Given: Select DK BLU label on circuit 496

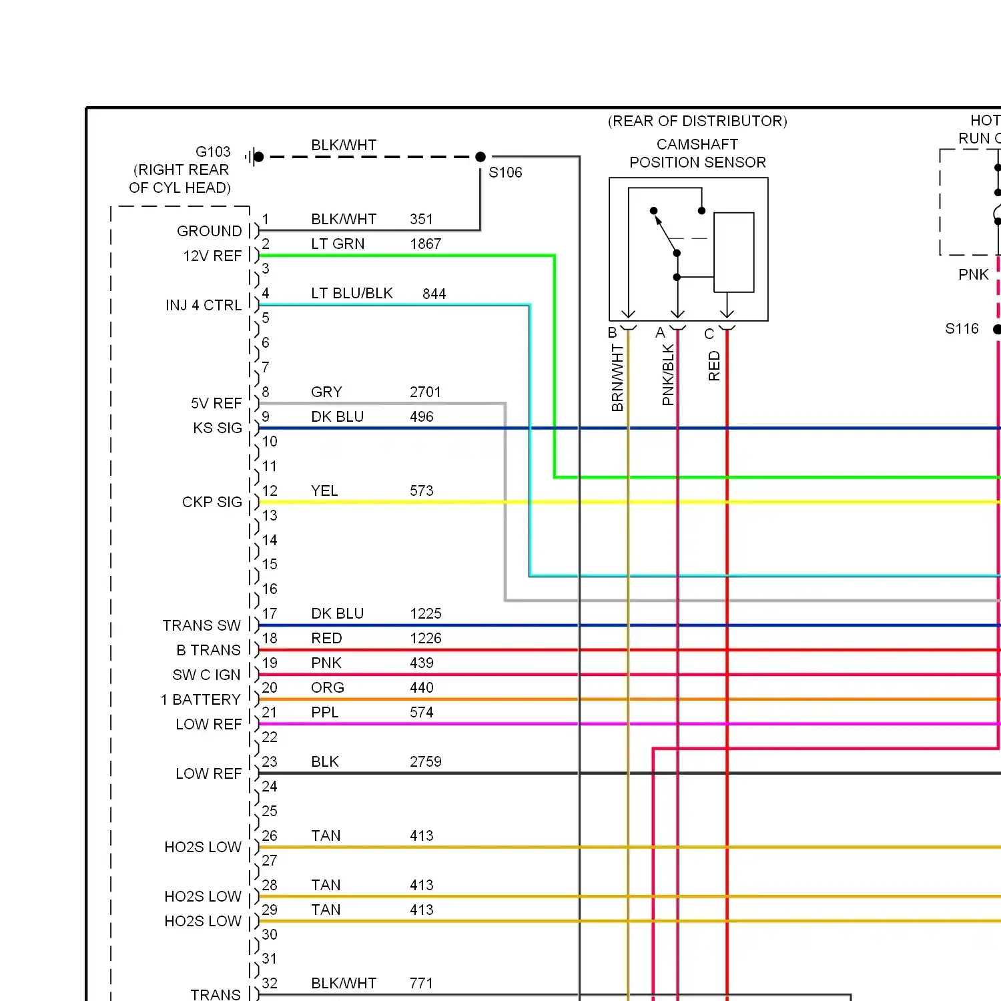Looking at the screenshot, I should (x=337, y=417).
